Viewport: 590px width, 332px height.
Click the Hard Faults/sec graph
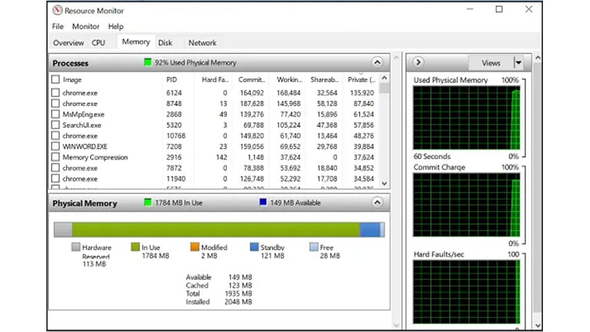[466, 292]
